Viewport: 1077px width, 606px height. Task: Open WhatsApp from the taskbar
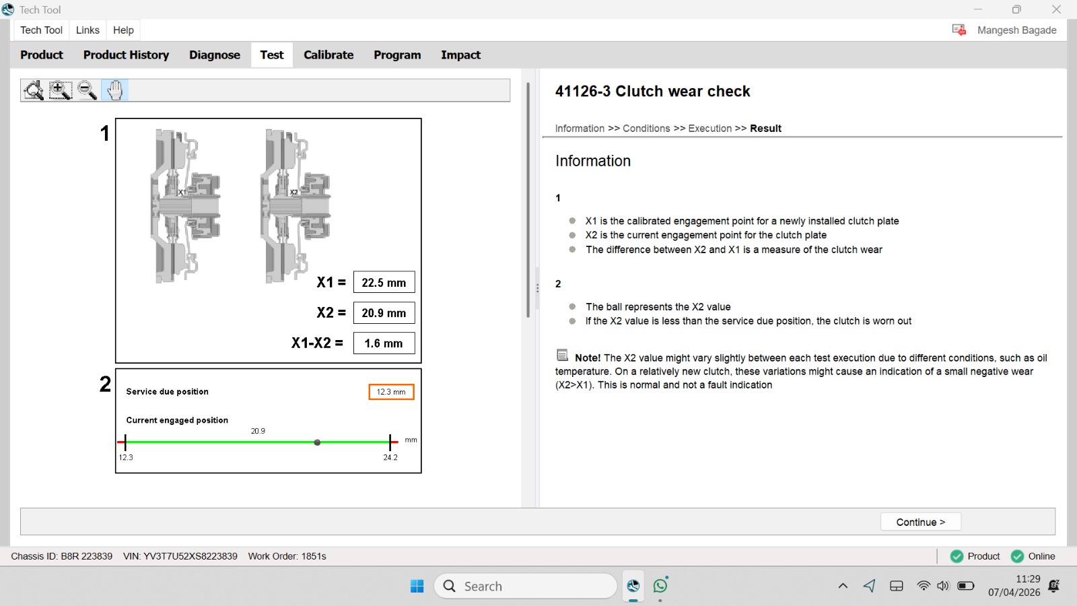point(661,585)
